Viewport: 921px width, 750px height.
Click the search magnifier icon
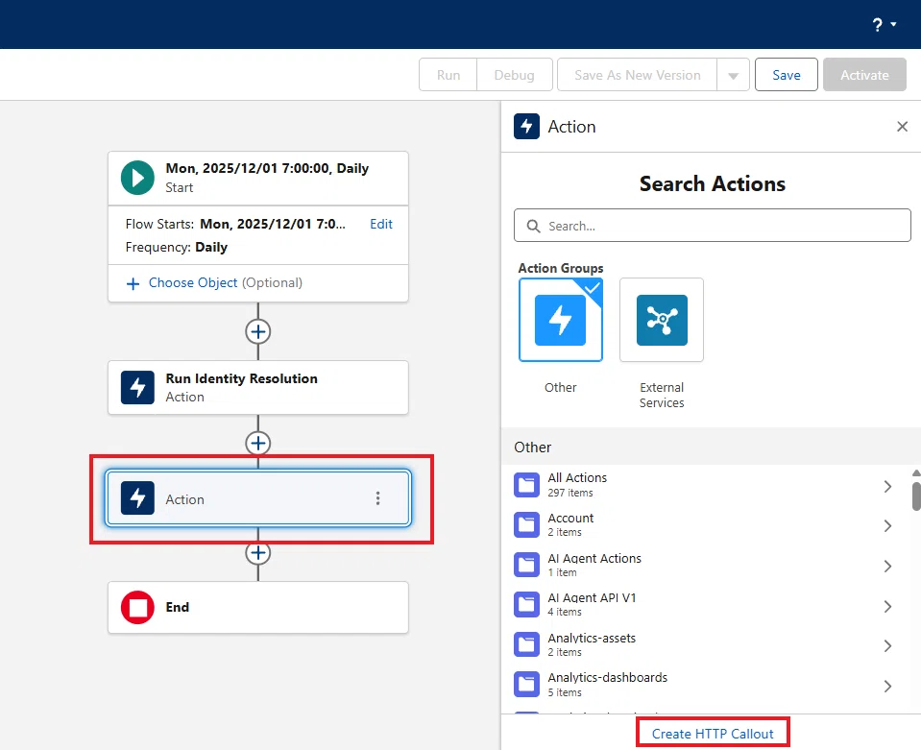coord(533,226)
